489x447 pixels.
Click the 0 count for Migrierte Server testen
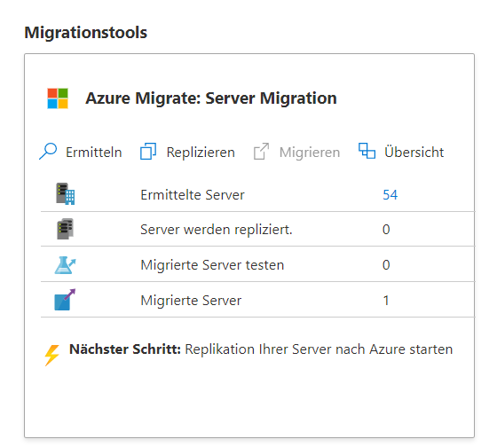pos(386,265)
